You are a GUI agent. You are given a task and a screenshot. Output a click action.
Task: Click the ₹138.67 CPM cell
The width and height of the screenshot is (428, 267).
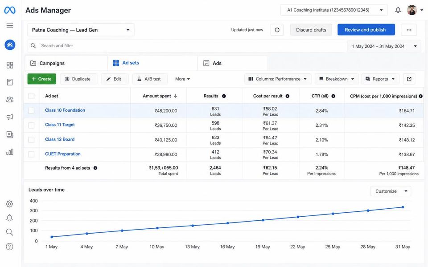click(407, 154)
